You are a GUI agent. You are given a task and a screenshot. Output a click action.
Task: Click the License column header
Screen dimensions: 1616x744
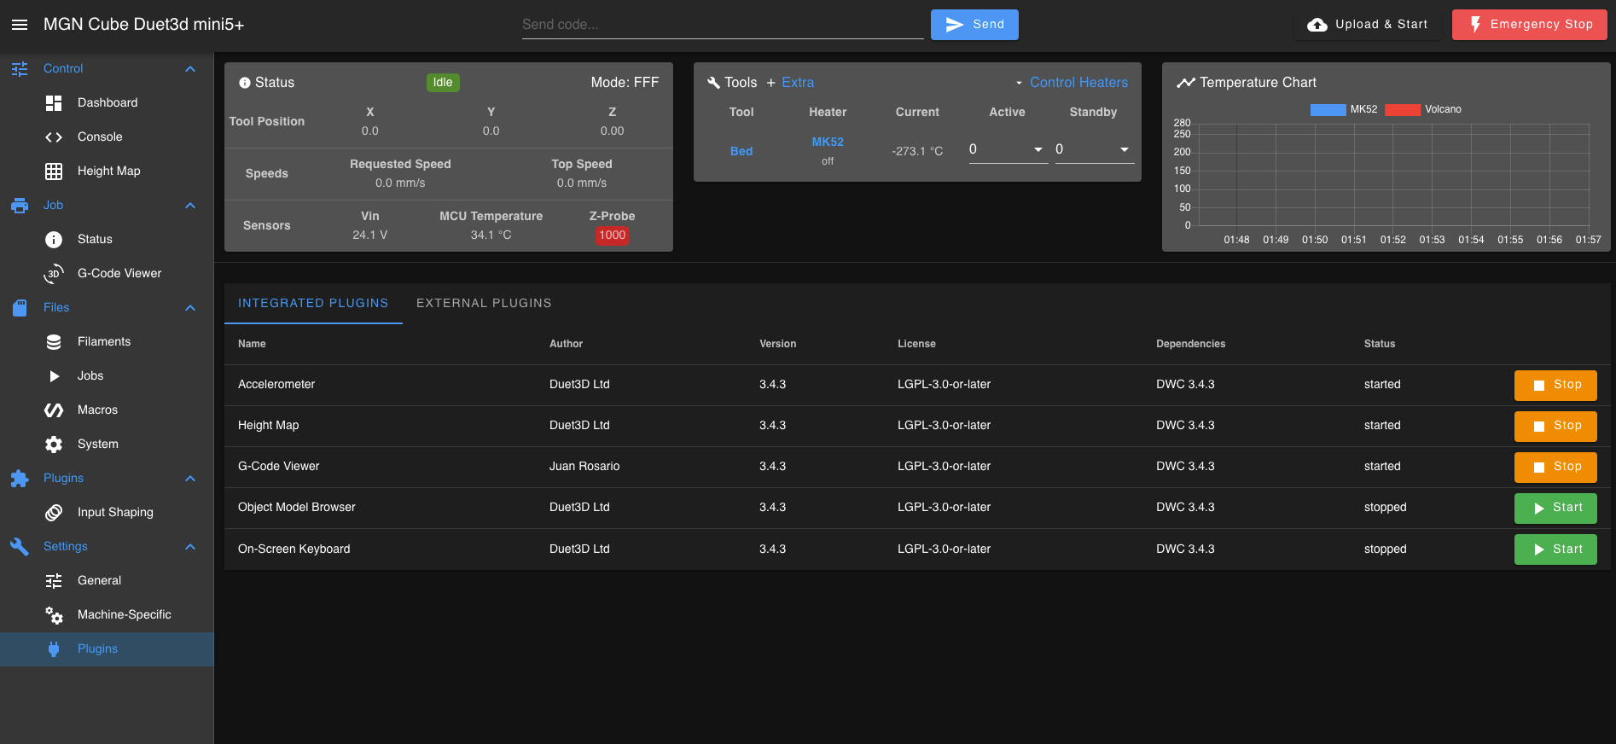pos(916,344)
